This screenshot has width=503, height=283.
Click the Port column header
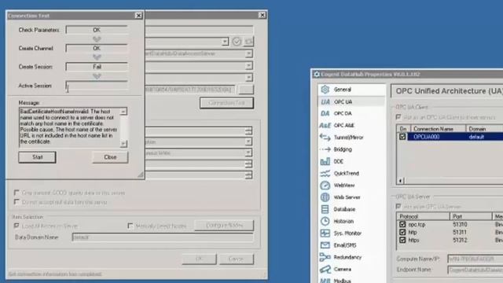[471, 216]
